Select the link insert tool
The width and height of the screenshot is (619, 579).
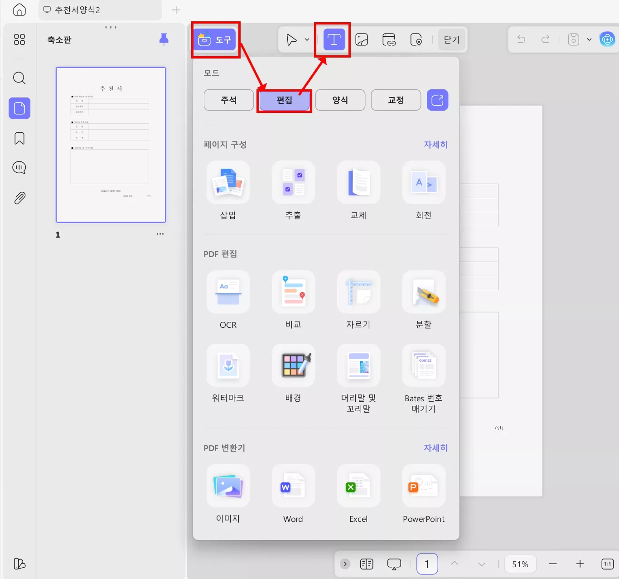[x=389, y=40]
